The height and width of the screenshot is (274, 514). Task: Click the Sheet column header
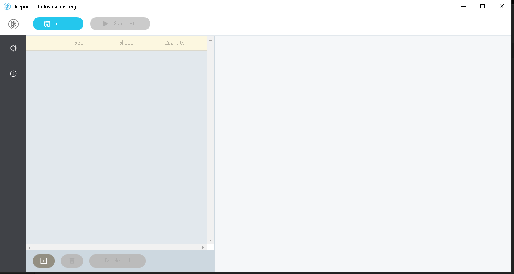point(125,43)
